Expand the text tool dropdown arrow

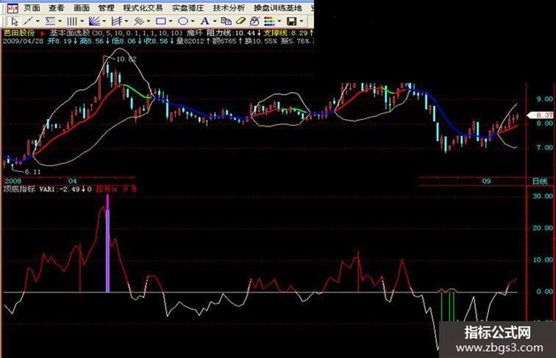click(215, 22)
